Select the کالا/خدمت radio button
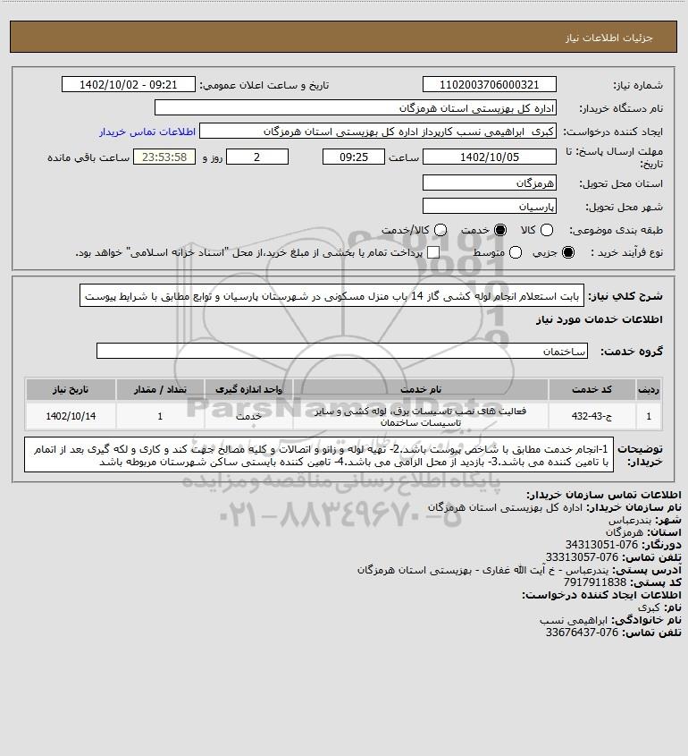Viewport: 688px width, 756px height. click(440, 231)
